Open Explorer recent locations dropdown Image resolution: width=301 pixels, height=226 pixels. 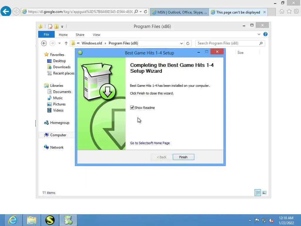click(59, 43)
